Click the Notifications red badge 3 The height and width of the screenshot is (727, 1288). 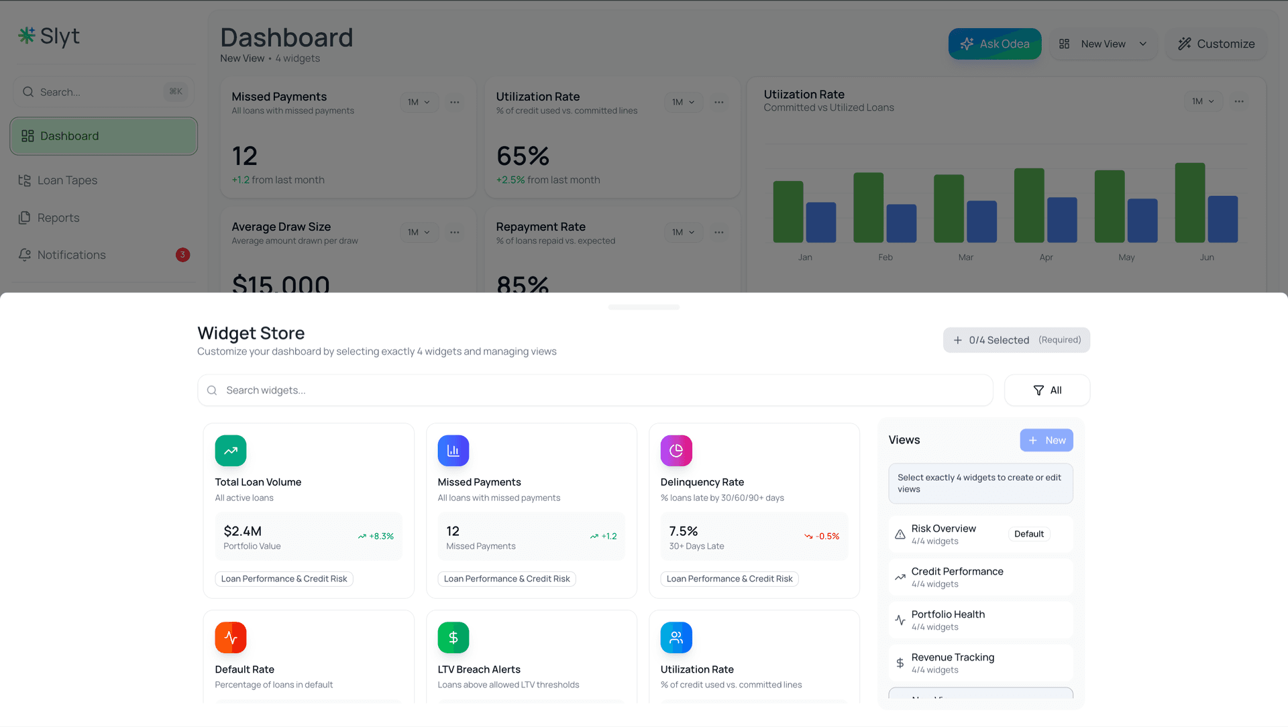[182, 255]
